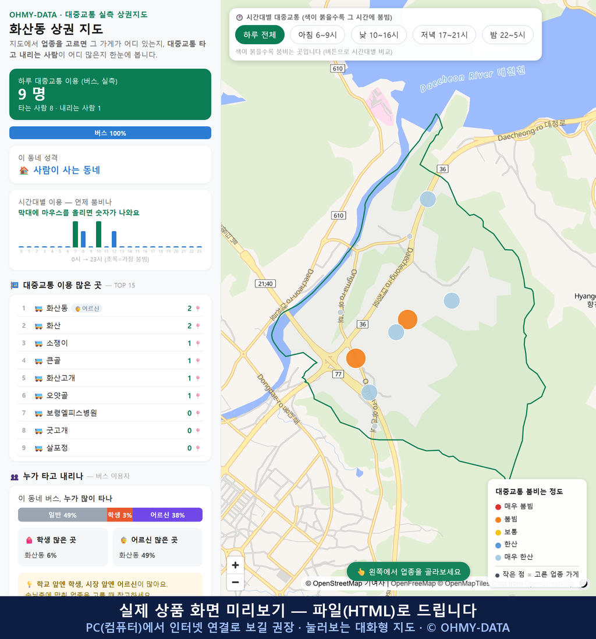The image size is (596, 639).
Task: Switch to 낮 10~16시 time filter
Action: pyautogui.click(x=379, y=35)
